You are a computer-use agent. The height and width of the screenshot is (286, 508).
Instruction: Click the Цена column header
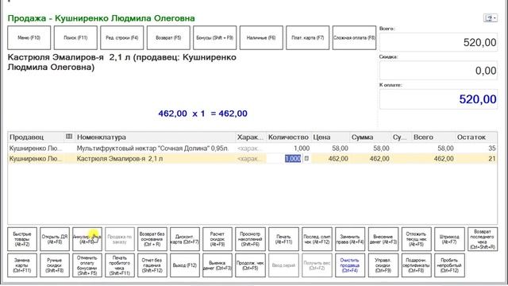coord(330,137)
